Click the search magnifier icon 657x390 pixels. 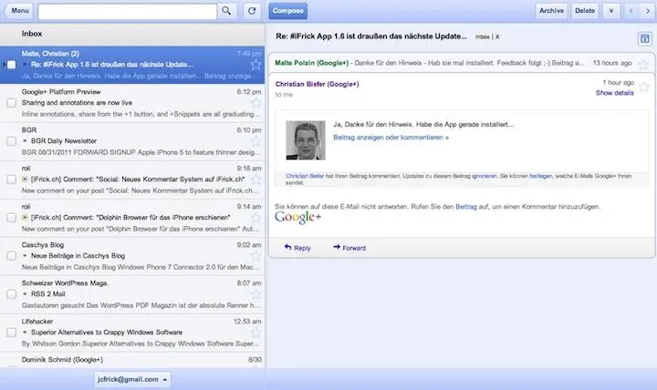click(226, 11)
